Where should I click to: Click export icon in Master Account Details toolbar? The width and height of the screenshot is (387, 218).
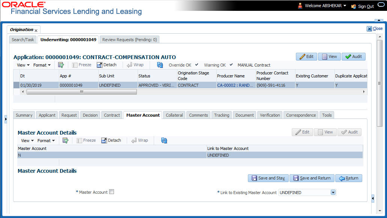tap(65, 141)
